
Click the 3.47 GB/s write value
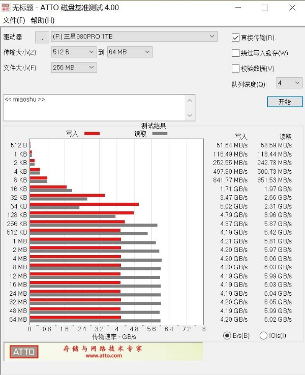[x=234, y=198]
